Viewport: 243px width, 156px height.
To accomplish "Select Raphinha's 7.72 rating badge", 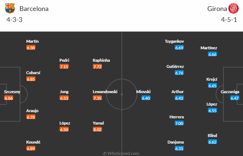I will point(98,67).
